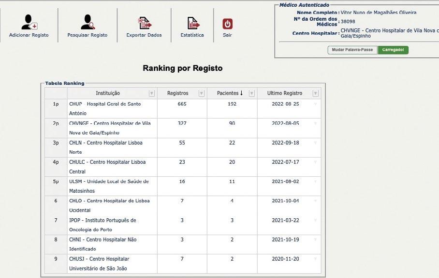
Task: Select the CHLN - Centro Hospitalar Lisboa Norte cell
Action: click(112, 147)
